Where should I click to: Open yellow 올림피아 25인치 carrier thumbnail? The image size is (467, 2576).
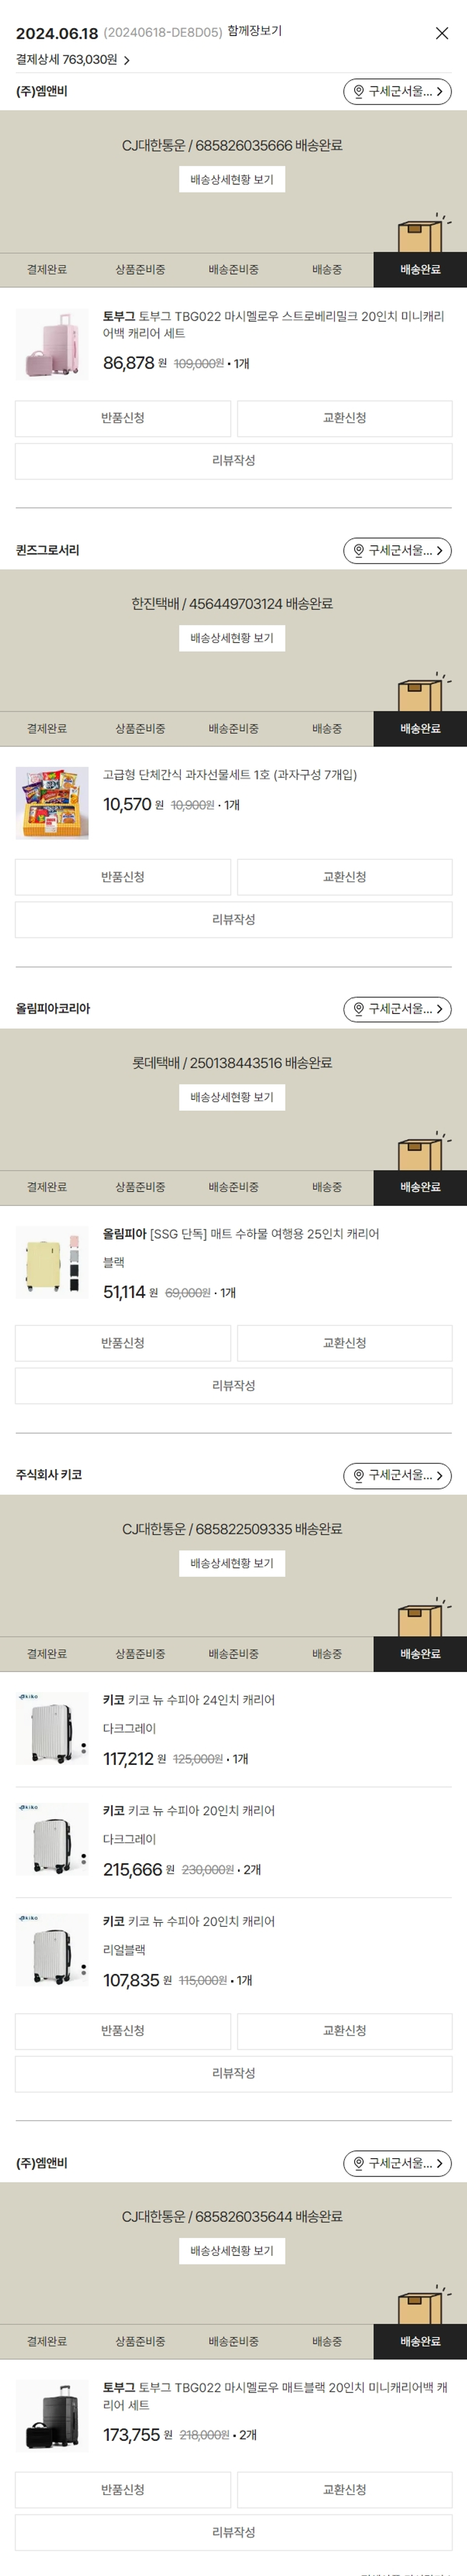tap(52, 1261)
